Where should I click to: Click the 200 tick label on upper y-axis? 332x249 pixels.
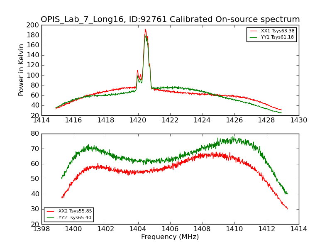coord(32,25)
